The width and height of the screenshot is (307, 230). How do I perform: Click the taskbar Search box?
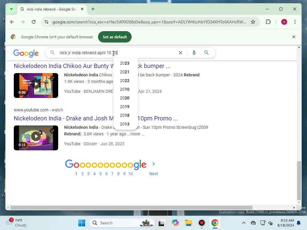click(122, 223)
